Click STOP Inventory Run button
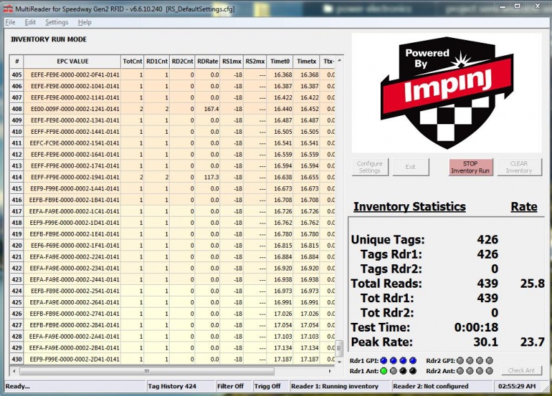This screenshot has width=552, height=396. pyautogui.click(x=471, y=167)
